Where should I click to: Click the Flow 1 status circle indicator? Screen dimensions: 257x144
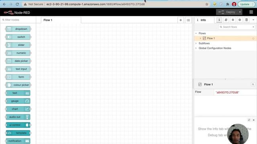click(x=253, y=38)
